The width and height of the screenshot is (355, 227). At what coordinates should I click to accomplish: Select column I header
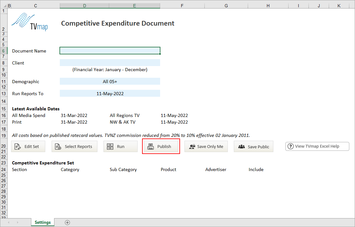pyautogui.click(x=298, y=6)
